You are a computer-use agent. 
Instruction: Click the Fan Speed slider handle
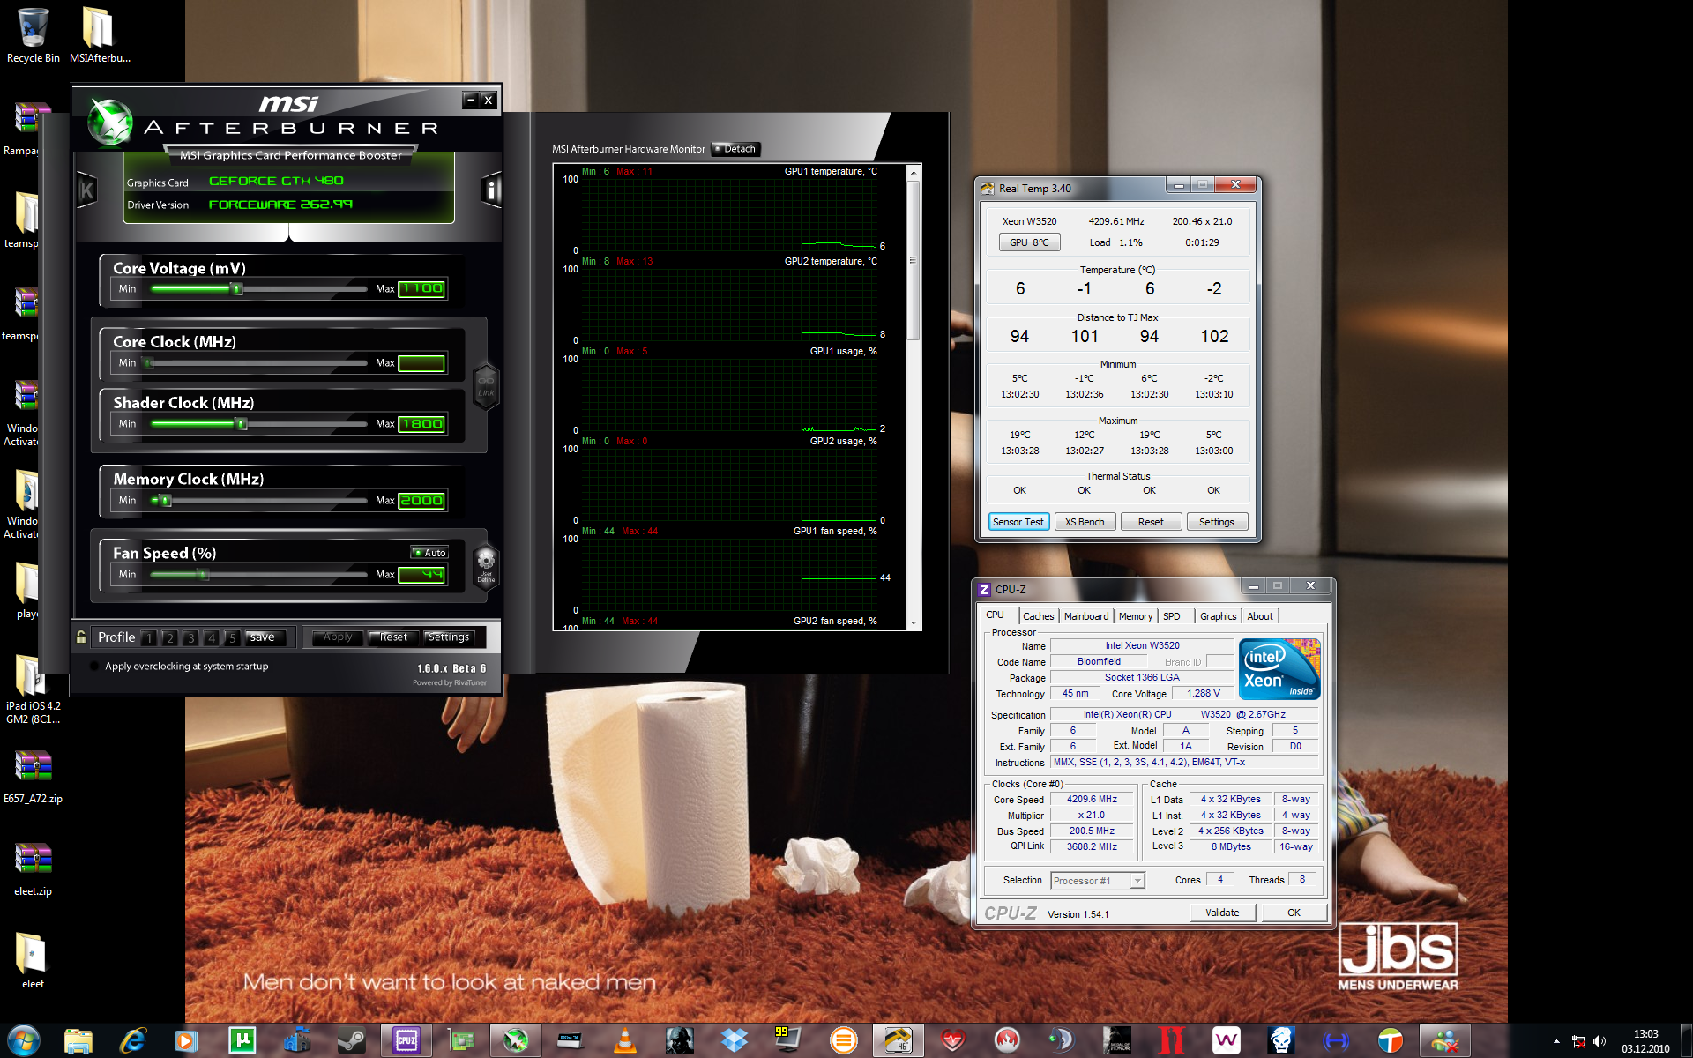(204, 575)
